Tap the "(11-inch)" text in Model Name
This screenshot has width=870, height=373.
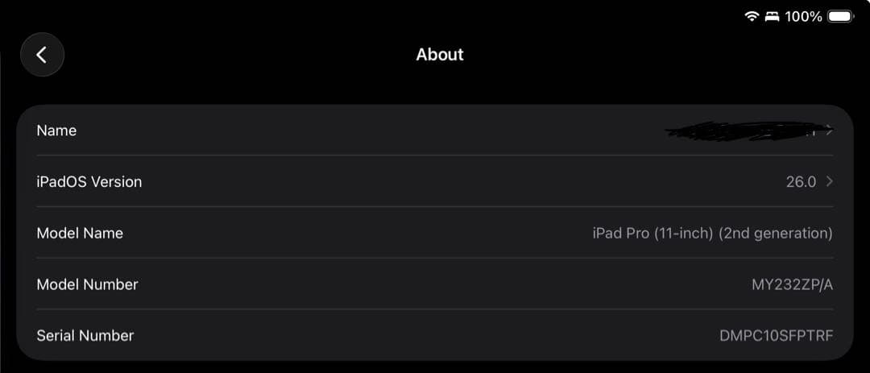pyautogui.click(x=683, y=234)
